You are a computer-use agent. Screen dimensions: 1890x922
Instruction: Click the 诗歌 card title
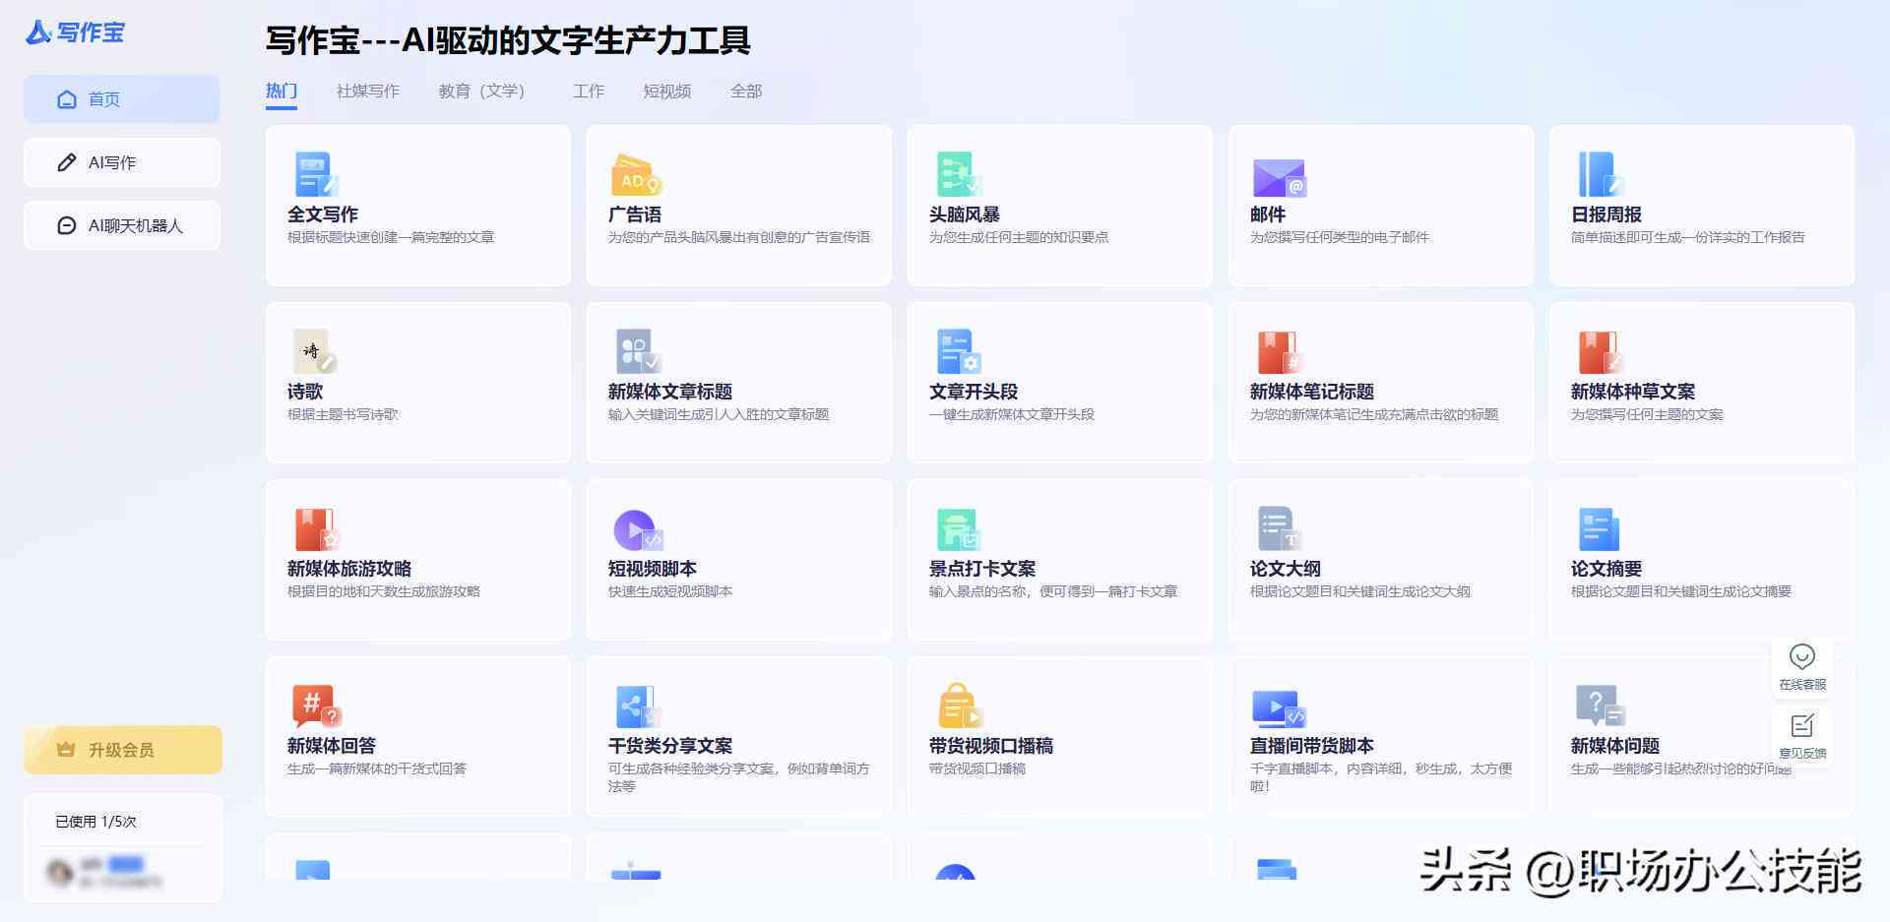pyautogui.click(x=305, y=392)
